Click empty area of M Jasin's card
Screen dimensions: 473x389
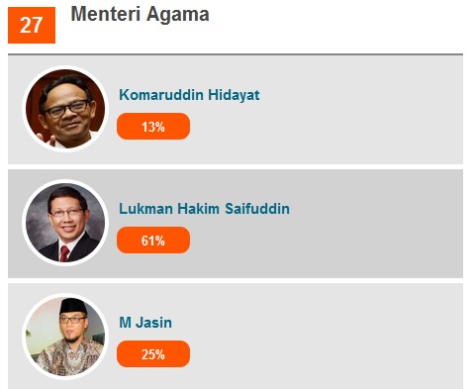(x=330, y=337)
